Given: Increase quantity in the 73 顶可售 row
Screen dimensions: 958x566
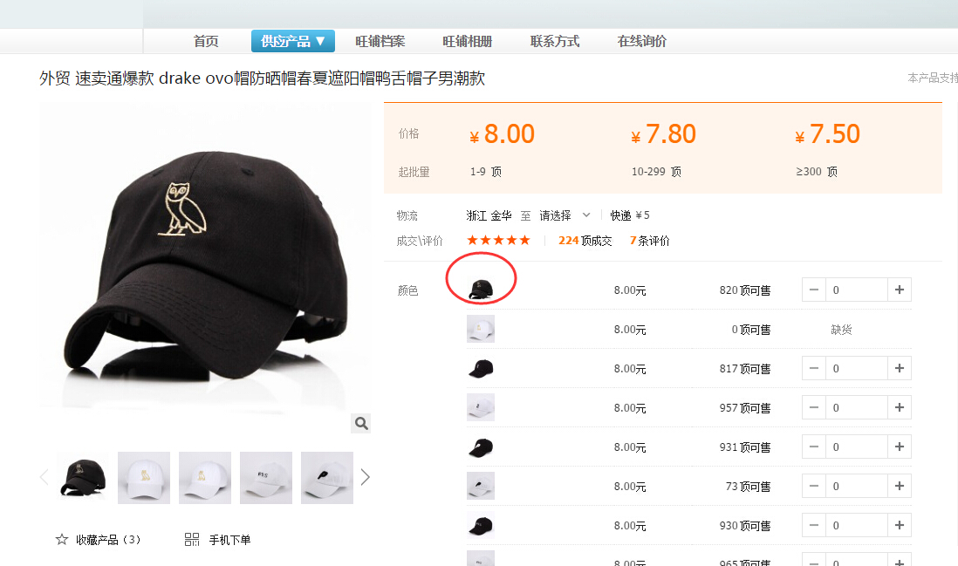Looking at the screenshot, I should 900,486.
